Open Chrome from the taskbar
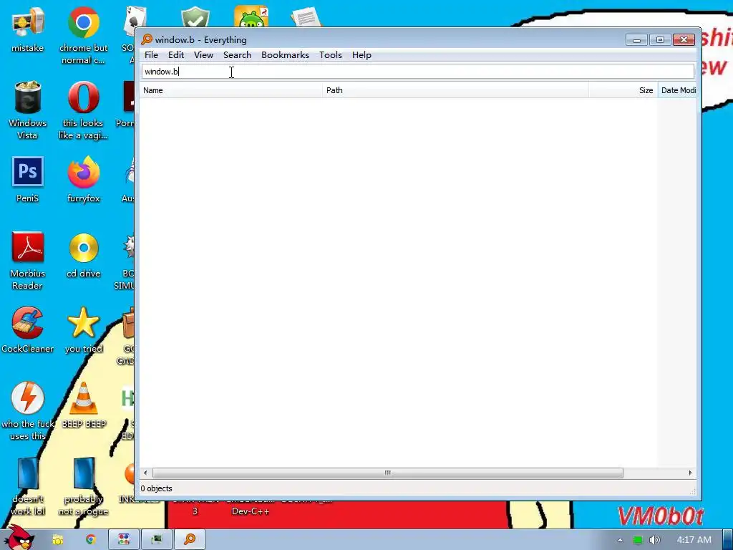 [91, 540]
